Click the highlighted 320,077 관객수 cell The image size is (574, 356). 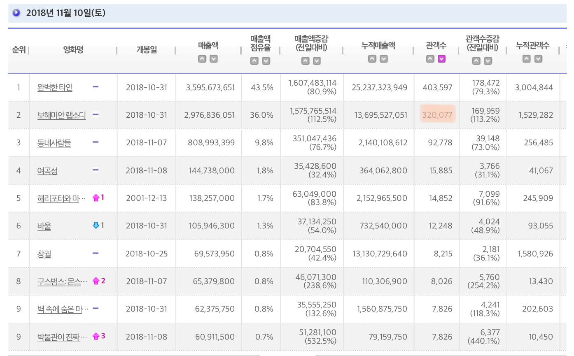437,115
